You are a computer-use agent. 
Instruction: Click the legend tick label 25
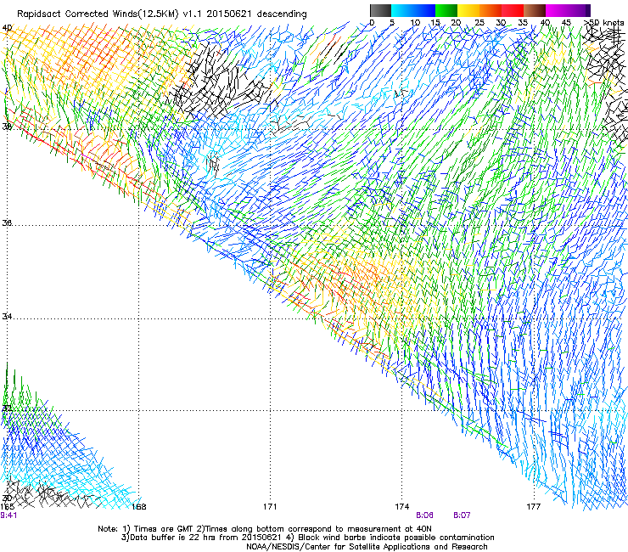click(479, 23)
